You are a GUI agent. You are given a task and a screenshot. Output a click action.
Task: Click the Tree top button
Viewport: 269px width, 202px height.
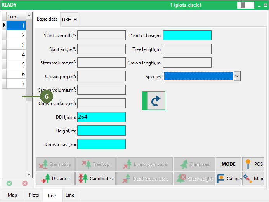(x=95, y=164)
